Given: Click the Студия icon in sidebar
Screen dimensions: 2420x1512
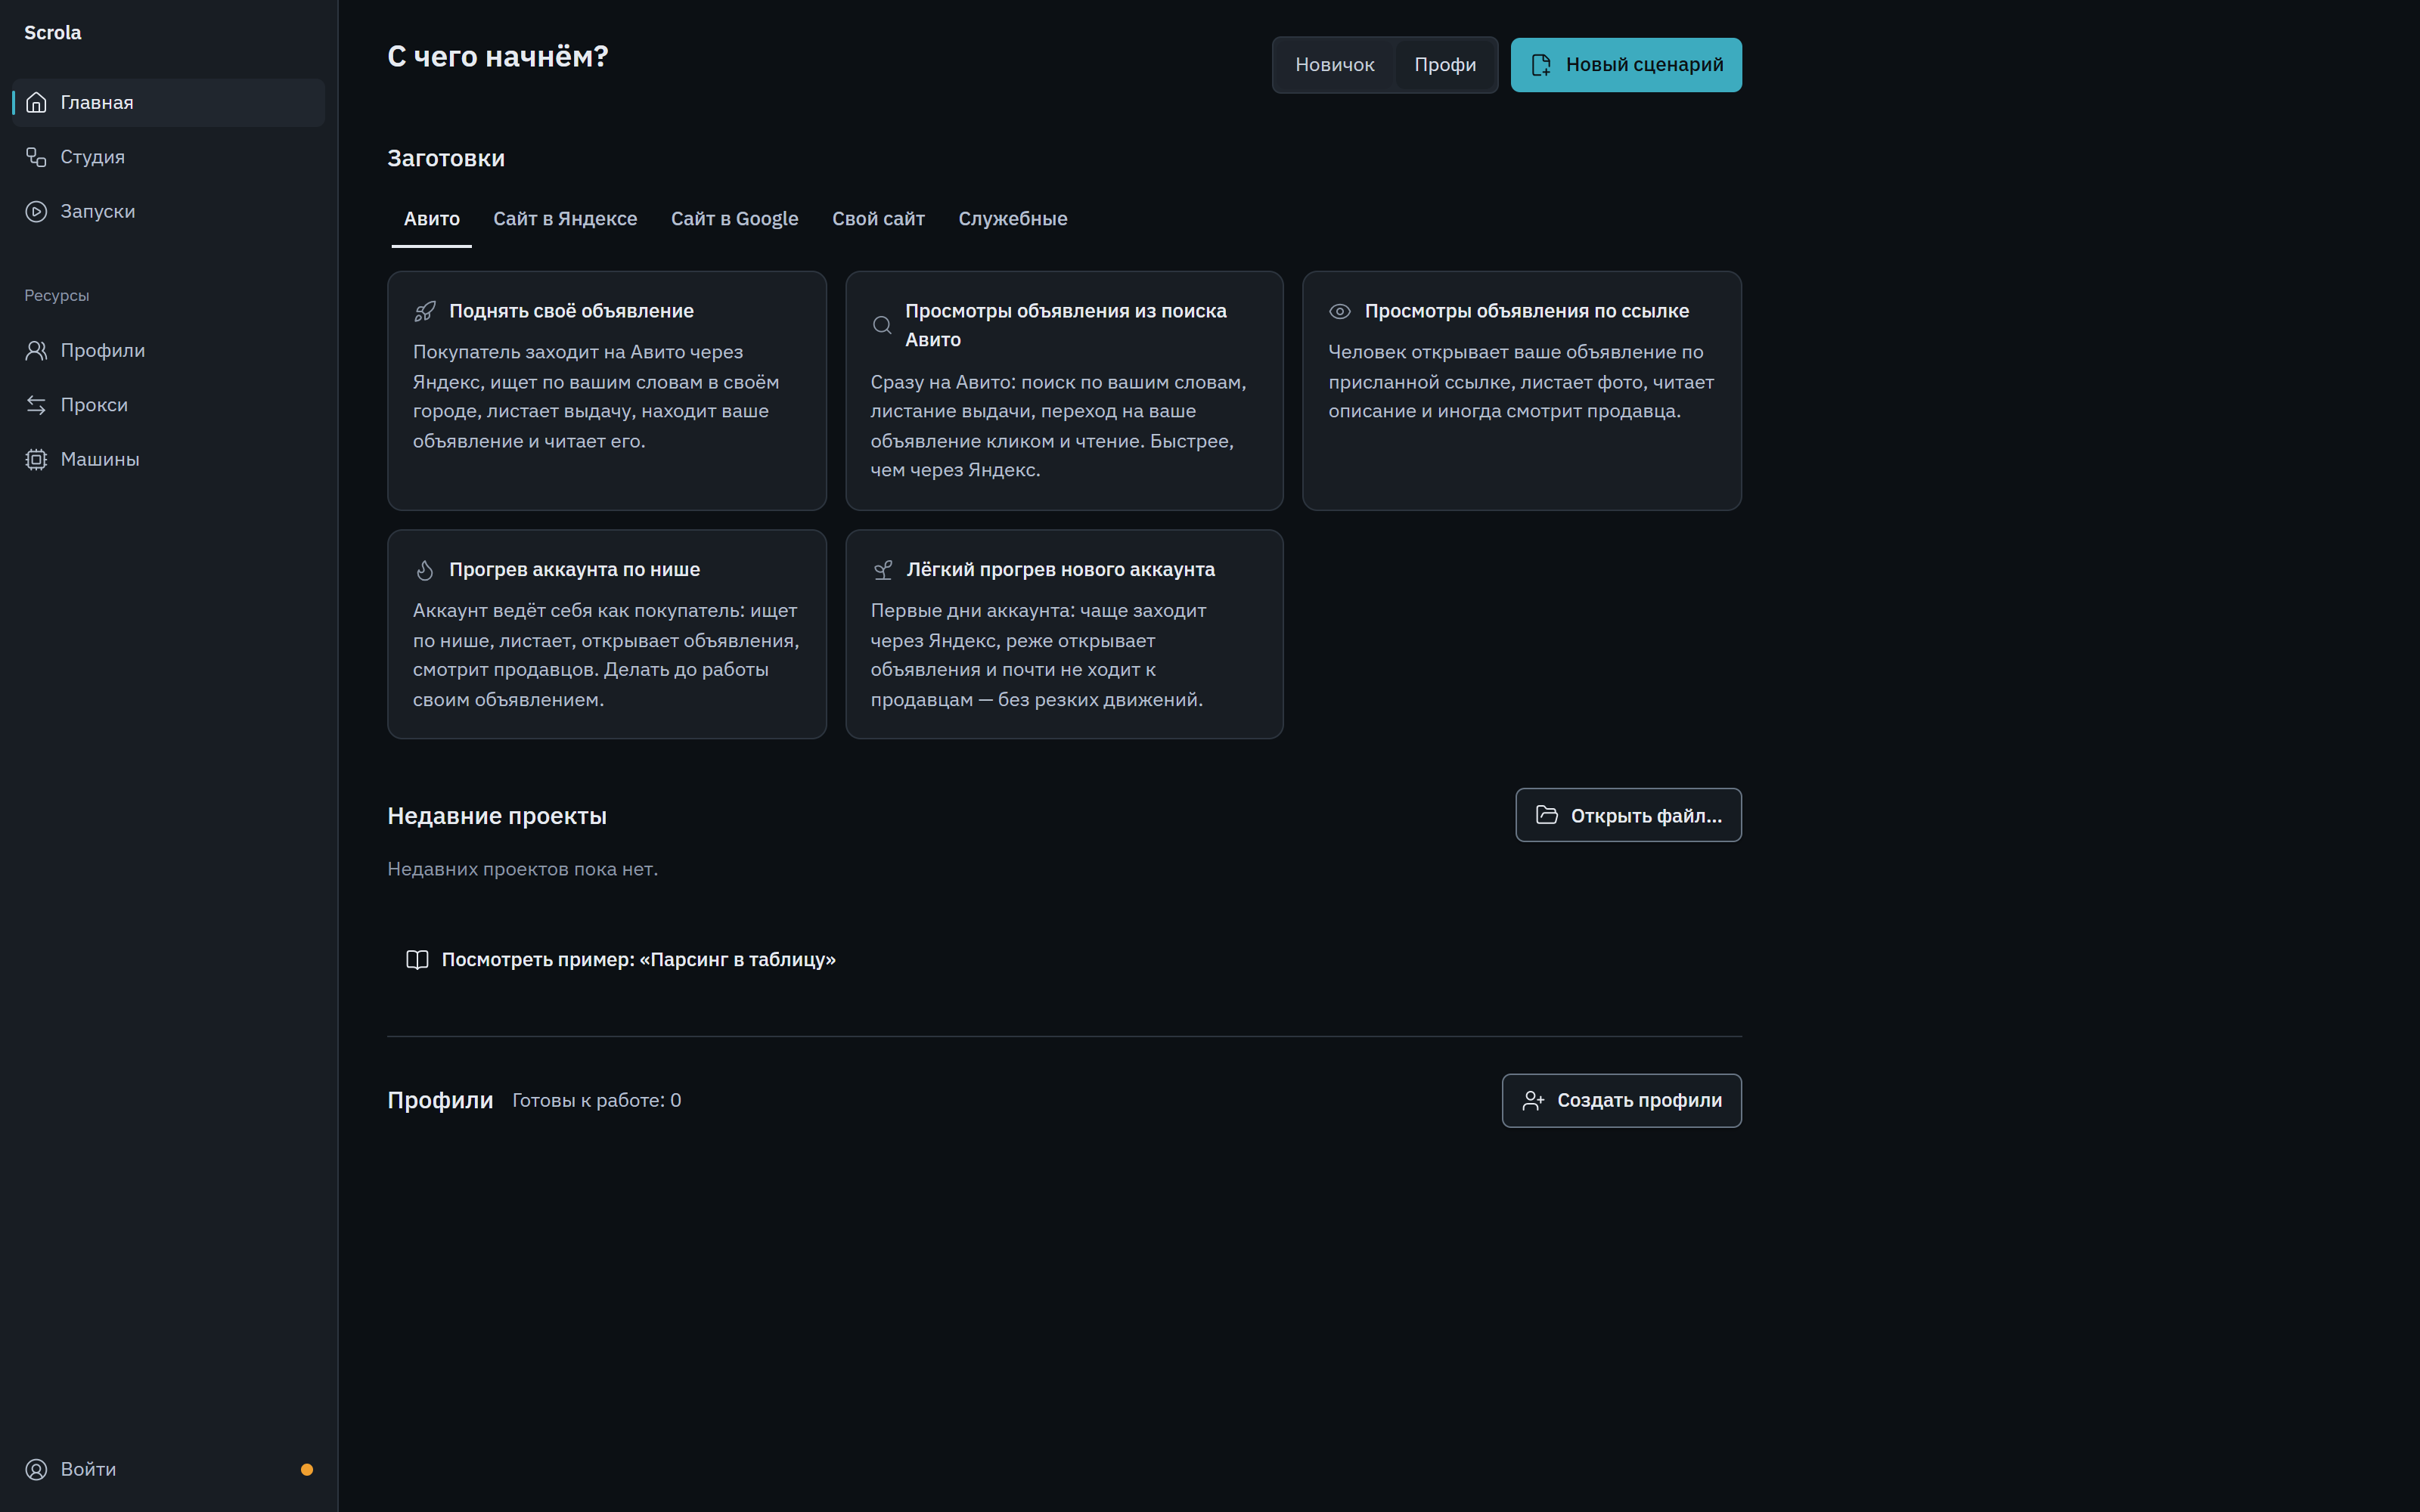Looking at the screenshot, I should pos(36,157).
